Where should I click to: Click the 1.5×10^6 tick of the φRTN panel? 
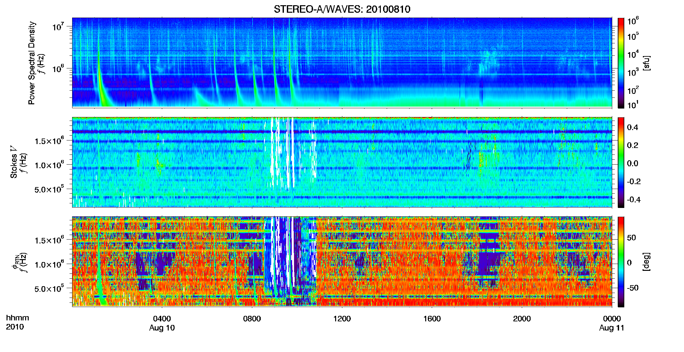point(49,240)
